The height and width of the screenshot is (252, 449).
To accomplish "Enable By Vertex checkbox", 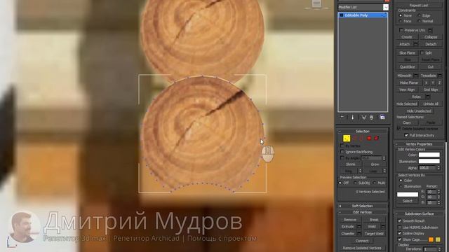I will 342,146.
